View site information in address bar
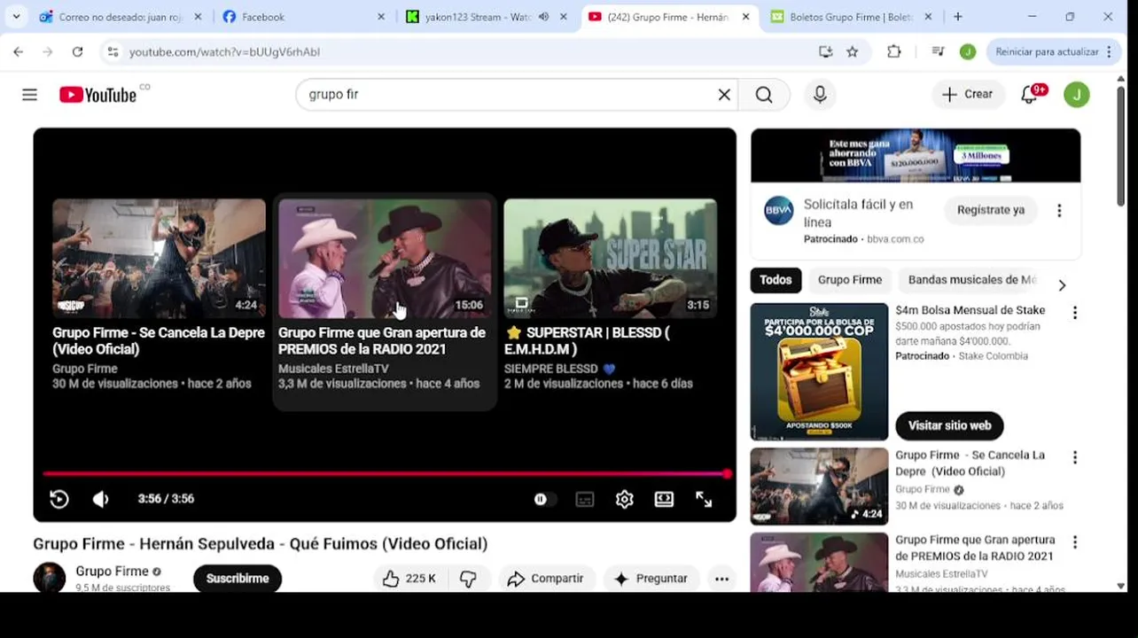The image size is (1138, 638). click(x=113, y=51)
